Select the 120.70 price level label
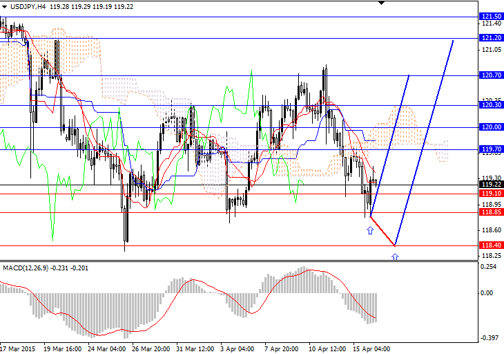Image resolution: width=504 pixels, height=354 pixels. click(491, 75)
